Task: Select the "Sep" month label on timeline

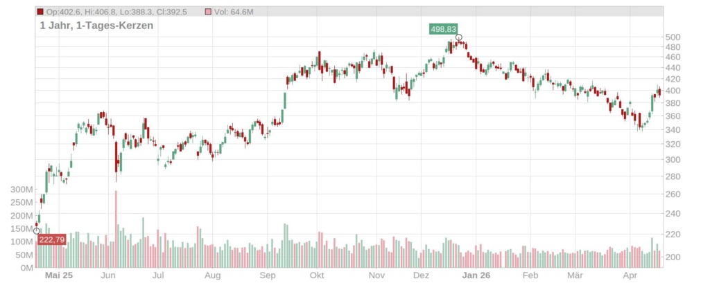Action: pyautogui.click(x=268, y=275)
